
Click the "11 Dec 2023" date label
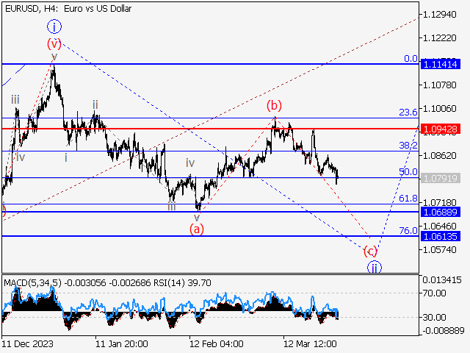(28, 343)
